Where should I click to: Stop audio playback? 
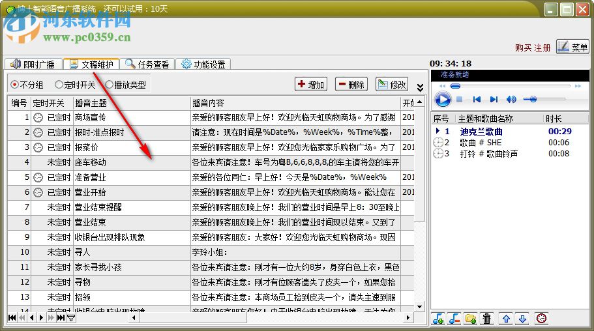tap(460, 99)
